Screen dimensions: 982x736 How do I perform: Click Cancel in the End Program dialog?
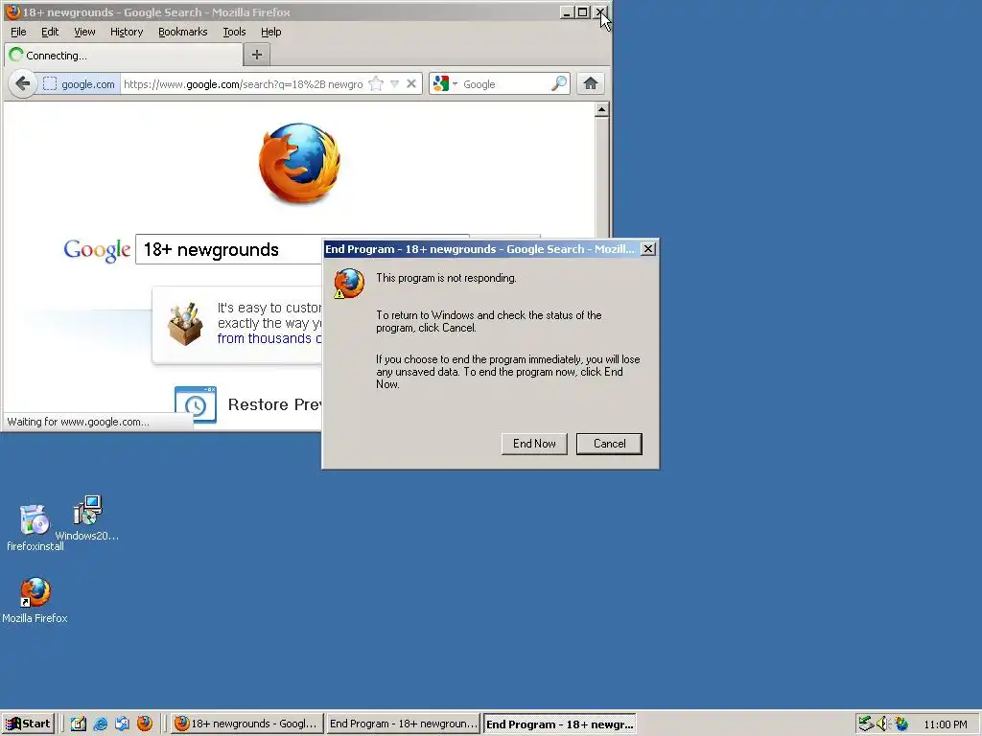[609, 444]
